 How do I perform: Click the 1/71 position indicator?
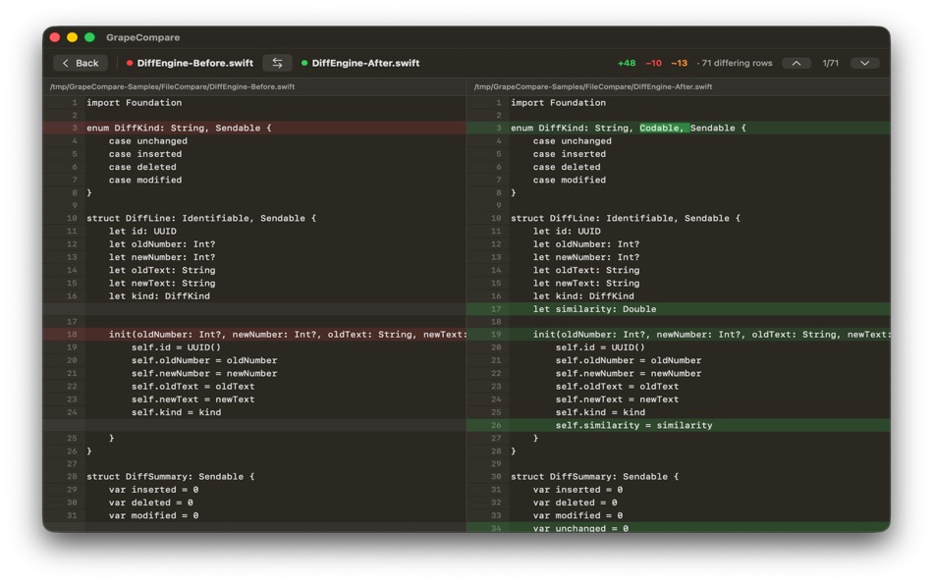(x=830, y=63)
